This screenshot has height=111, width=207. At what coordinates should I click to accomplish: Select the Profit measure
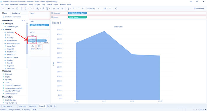click(x=7, y=77)
